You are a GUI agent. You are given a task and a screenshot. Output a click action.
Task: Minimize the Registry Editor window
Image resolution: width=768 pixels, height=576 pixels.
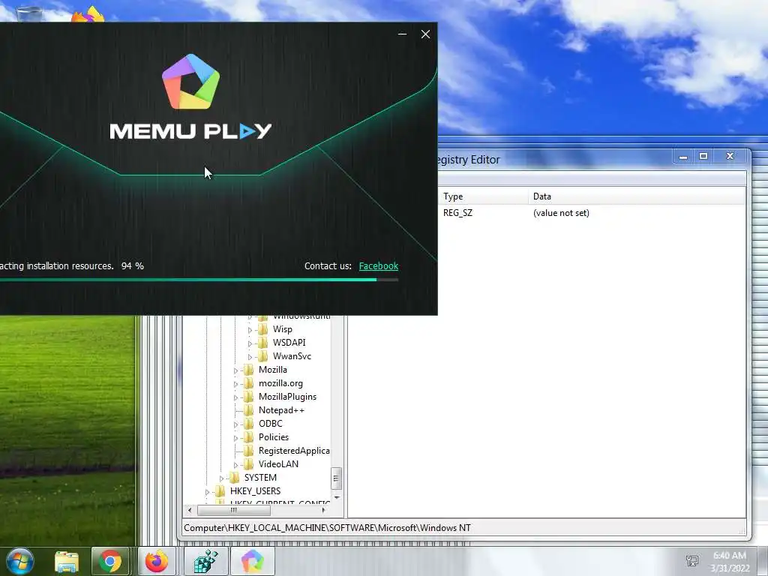[683, 157]
